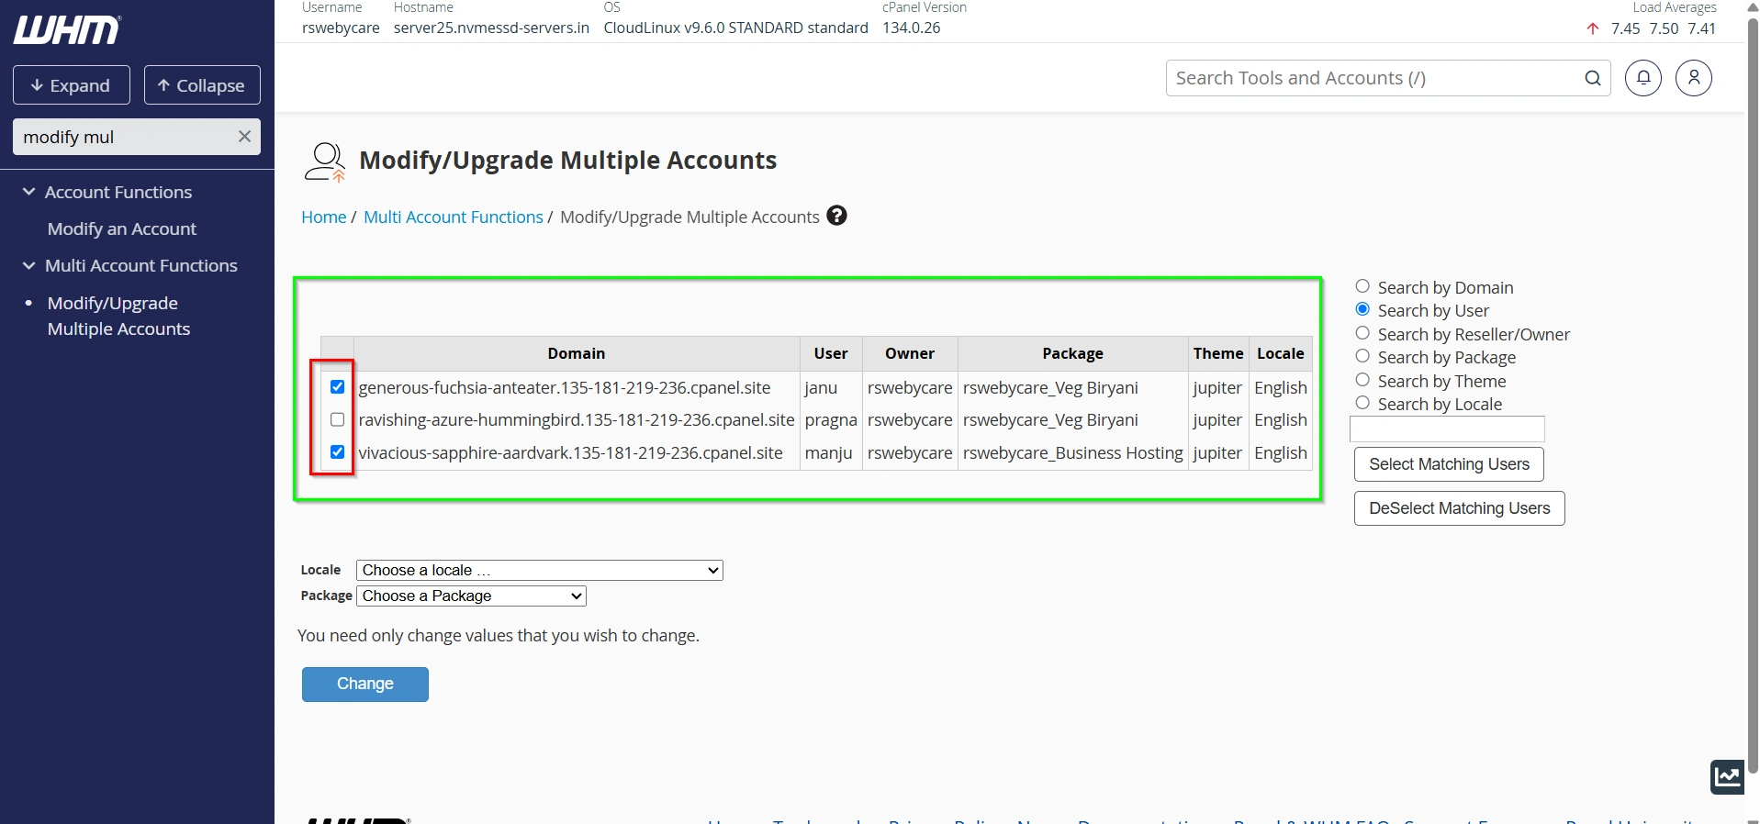Clear the sidebar search with X

(244, 137)
